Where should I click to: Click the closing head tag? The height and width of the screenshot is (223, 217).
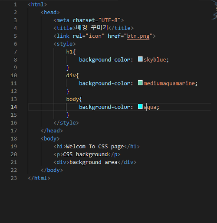(52, 131)
